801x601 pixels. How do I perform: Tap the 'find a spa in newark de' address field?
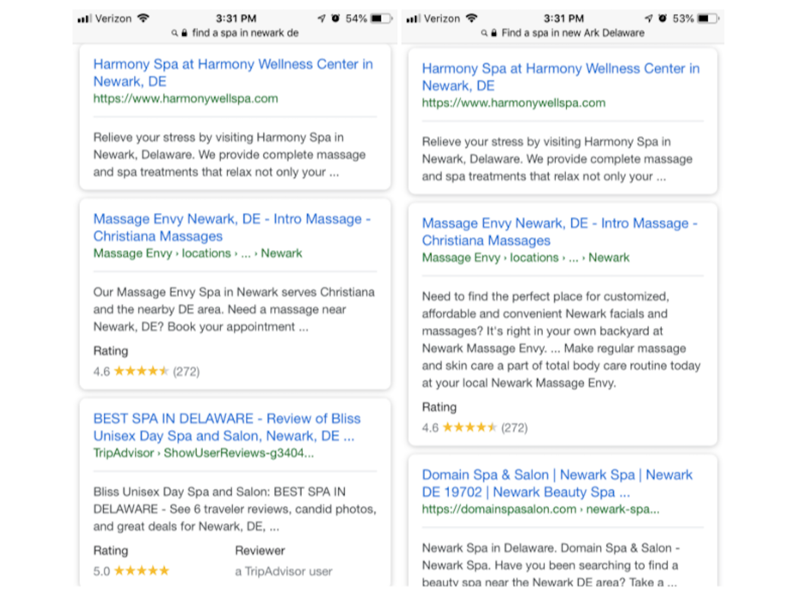coord(245,33)
